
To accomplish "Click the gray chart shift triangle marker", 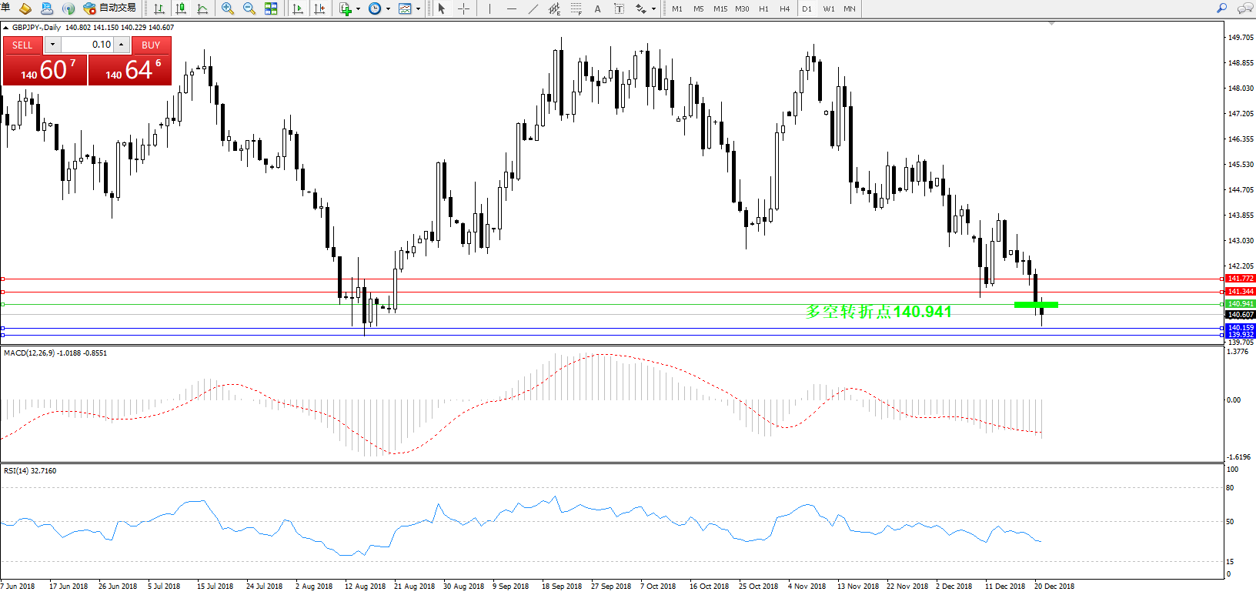I will (1051, 24).
